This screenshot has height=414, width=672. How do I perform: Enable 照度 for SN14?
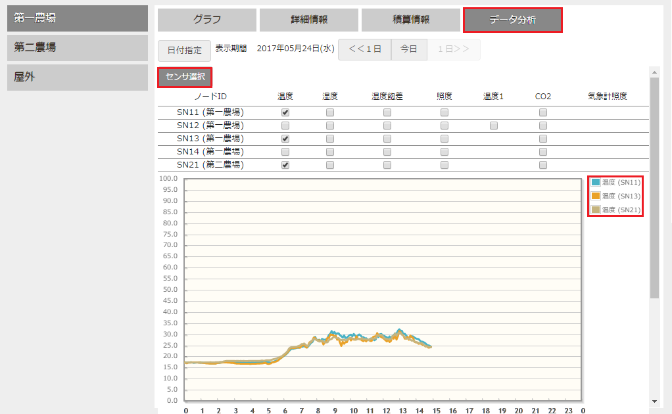click(444, 152)
